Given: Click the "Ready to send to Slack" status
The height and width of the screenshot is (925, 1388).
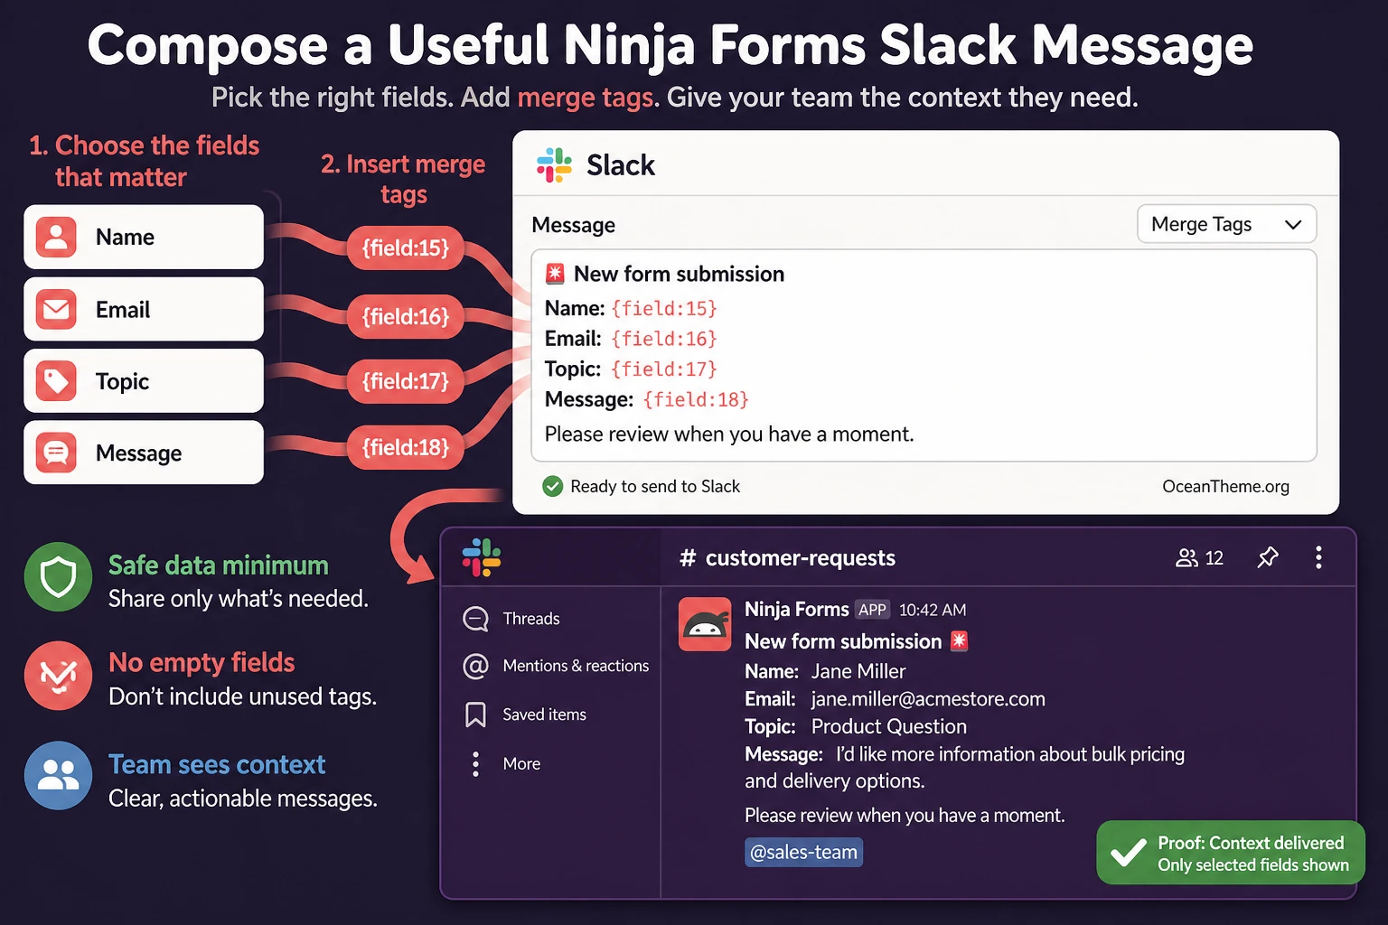Looking at the screenshot, I should pyautogui.click(x=655, y=486).
